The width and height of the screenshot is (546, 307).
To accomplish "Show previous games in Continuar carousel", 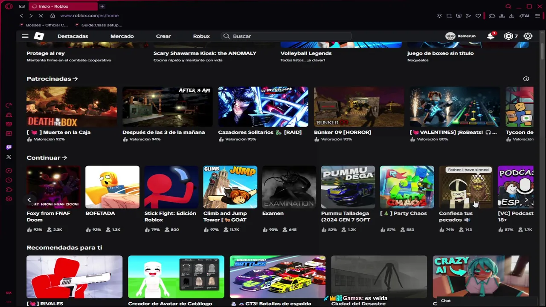I will tap(29, 200).
